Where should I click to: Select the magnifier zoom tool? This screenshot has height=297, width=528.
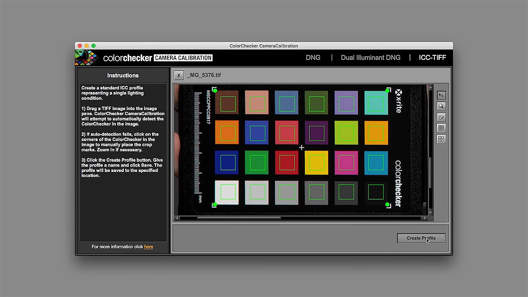click(x=441, y=106)
